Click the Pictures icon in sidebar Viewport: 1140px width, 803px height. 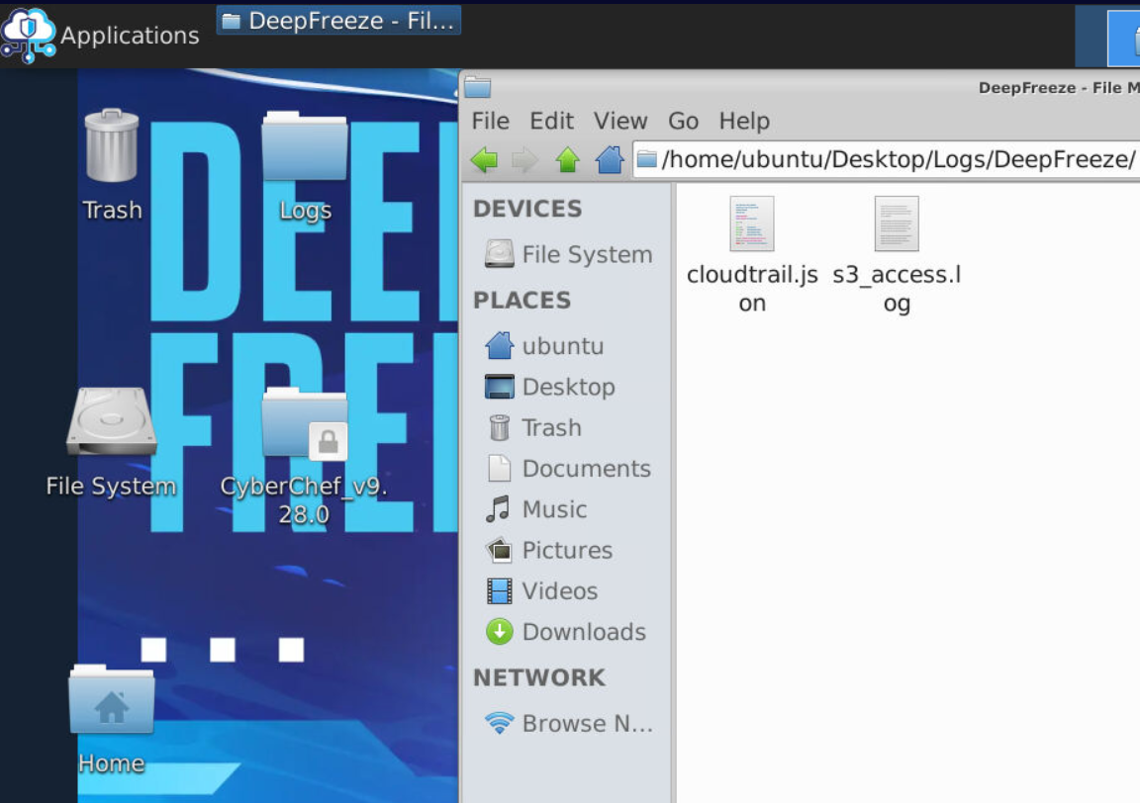(500, 550)
